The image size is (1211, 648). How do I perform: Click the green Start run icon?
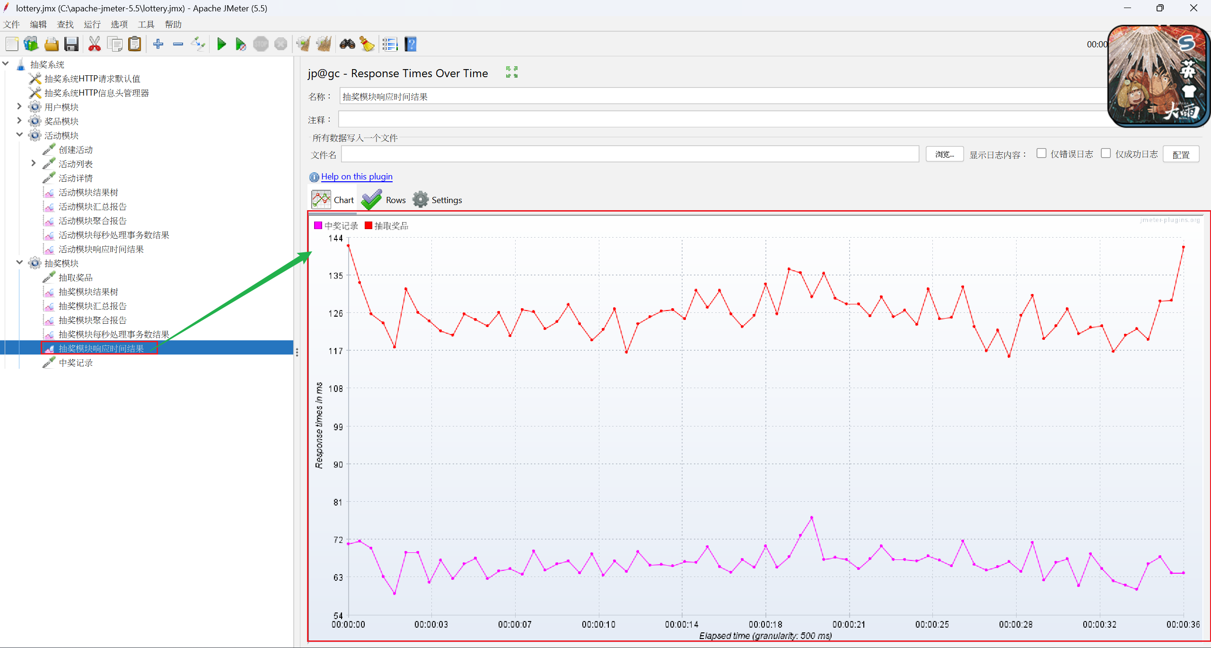pos(221,44)
